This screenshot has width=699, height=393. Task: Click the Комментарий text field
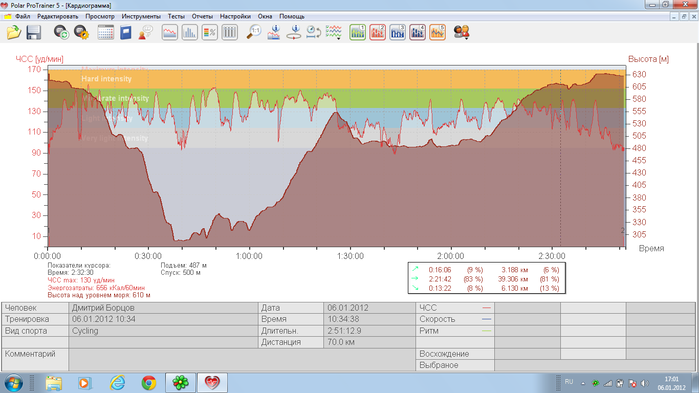click(242, 359)
